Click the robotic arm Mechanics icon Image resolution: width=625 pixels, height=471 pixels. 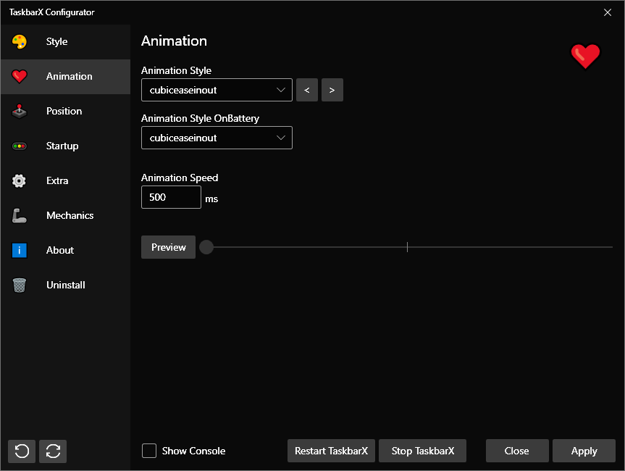click(x=20, y=216)
